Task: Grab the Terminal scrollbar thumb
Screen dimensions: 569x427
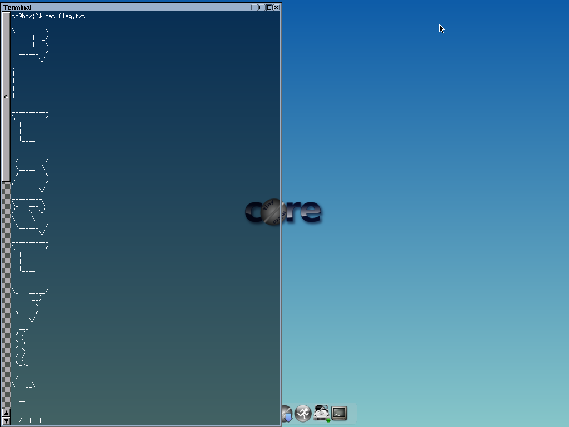Action: click(6, 96)
